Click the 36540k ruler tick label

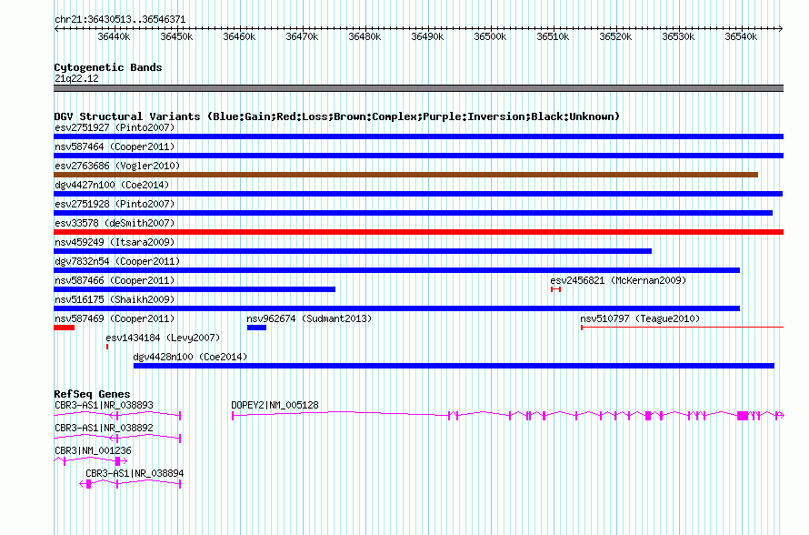pos(741,37)
